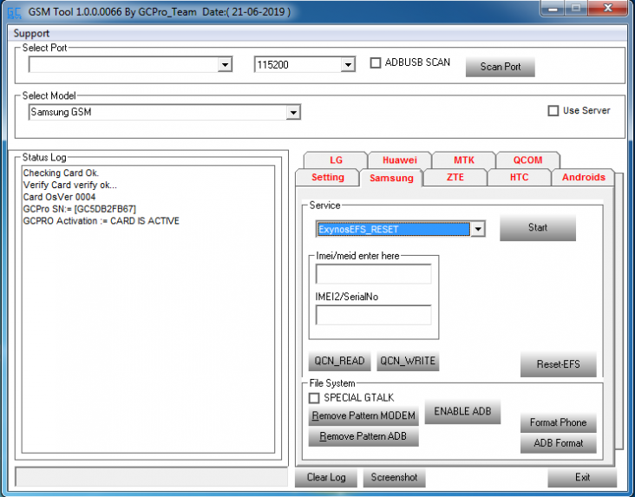The width and height of the screenshot is (635, 497).
Task: Open the Huawei tab
Action: point(400,160)
